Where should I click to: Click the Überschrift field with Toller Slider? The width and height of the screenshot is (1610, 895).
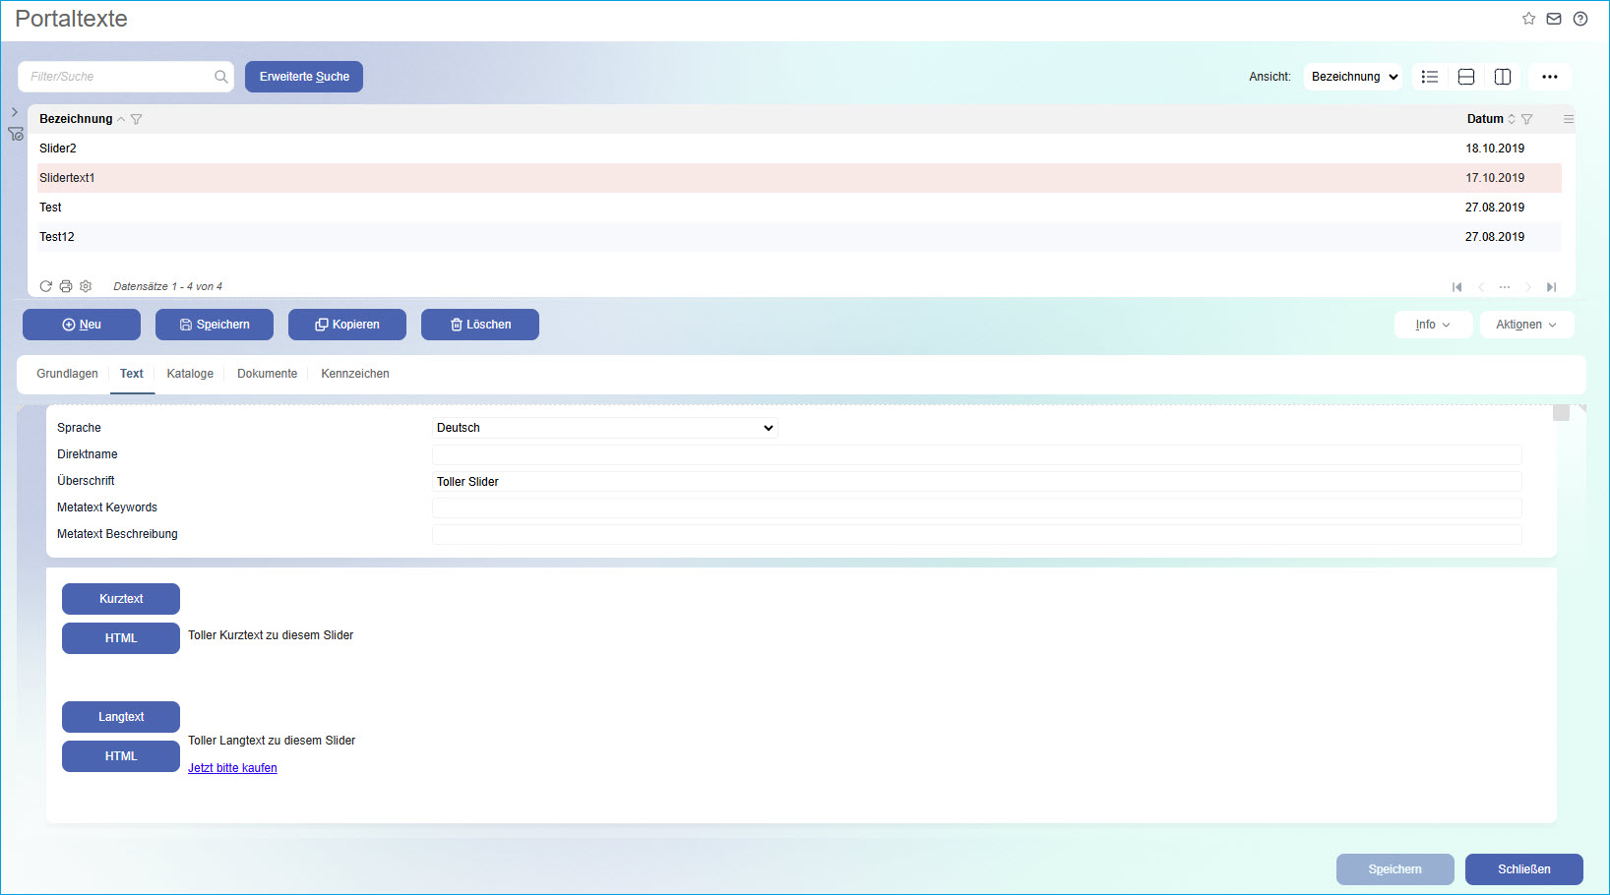coord(977,481)
